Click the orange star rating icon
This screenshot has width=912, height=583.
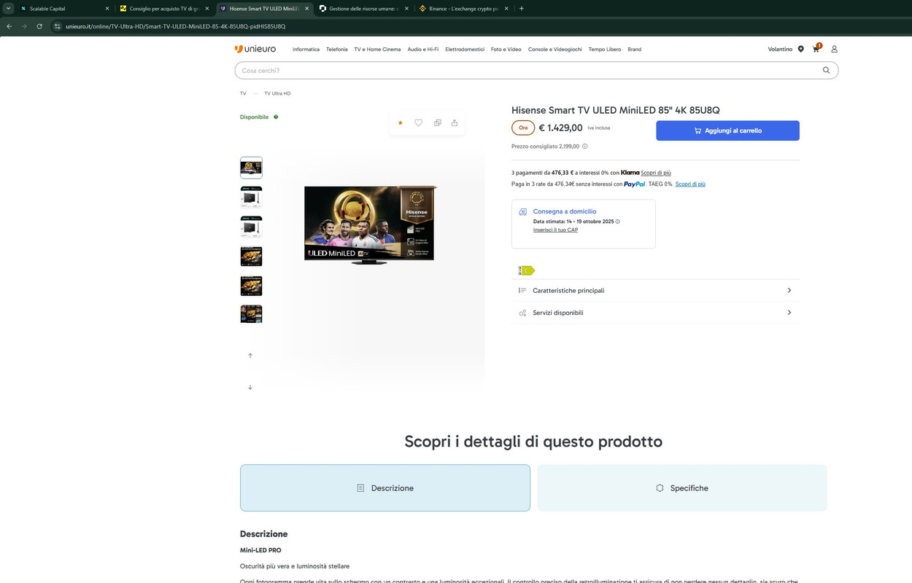coord(400,122)
